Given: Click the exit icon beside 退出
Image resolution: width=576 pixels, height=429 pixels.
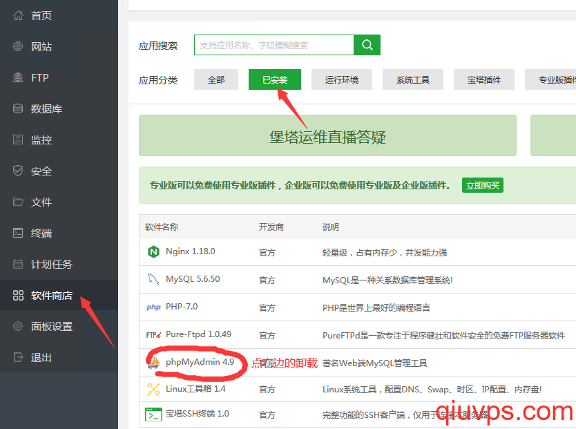Looking at the screenshot, I should click(18, 357).
